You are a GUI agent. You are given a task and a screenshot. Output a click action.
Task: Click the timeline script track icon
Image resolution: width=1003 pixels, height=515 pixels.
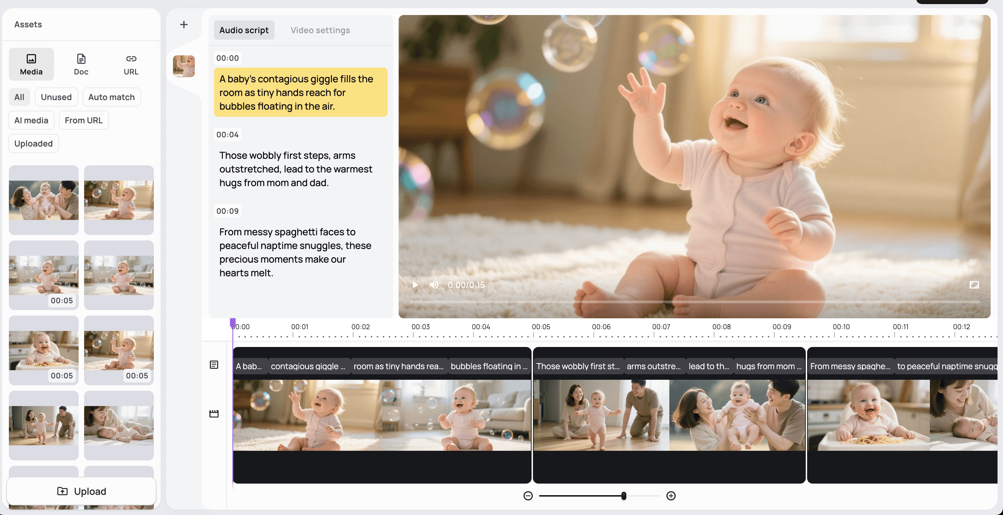click(214, 364)
